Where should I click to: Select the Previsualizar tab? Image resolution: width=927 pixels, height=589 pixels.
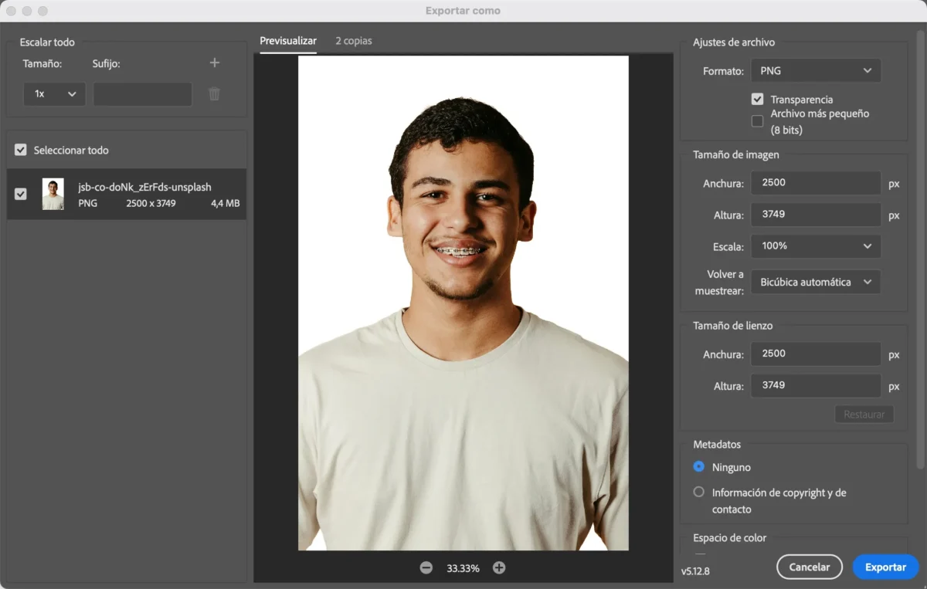tap(288, 41)
